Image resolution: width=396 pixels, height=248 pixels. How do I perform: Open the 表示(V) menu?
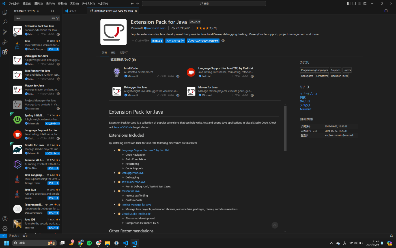50,3
